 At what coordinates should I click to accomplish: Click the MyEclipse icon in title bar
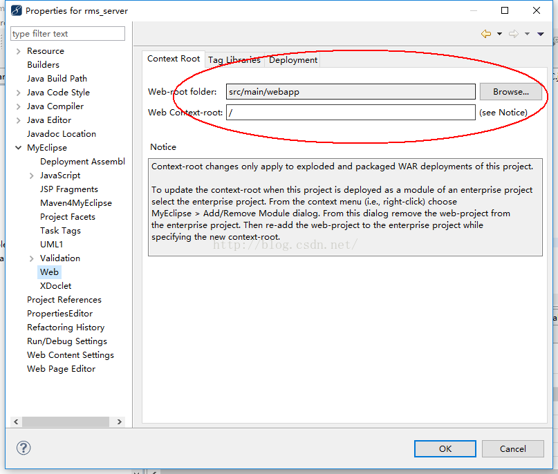point(17,10)
